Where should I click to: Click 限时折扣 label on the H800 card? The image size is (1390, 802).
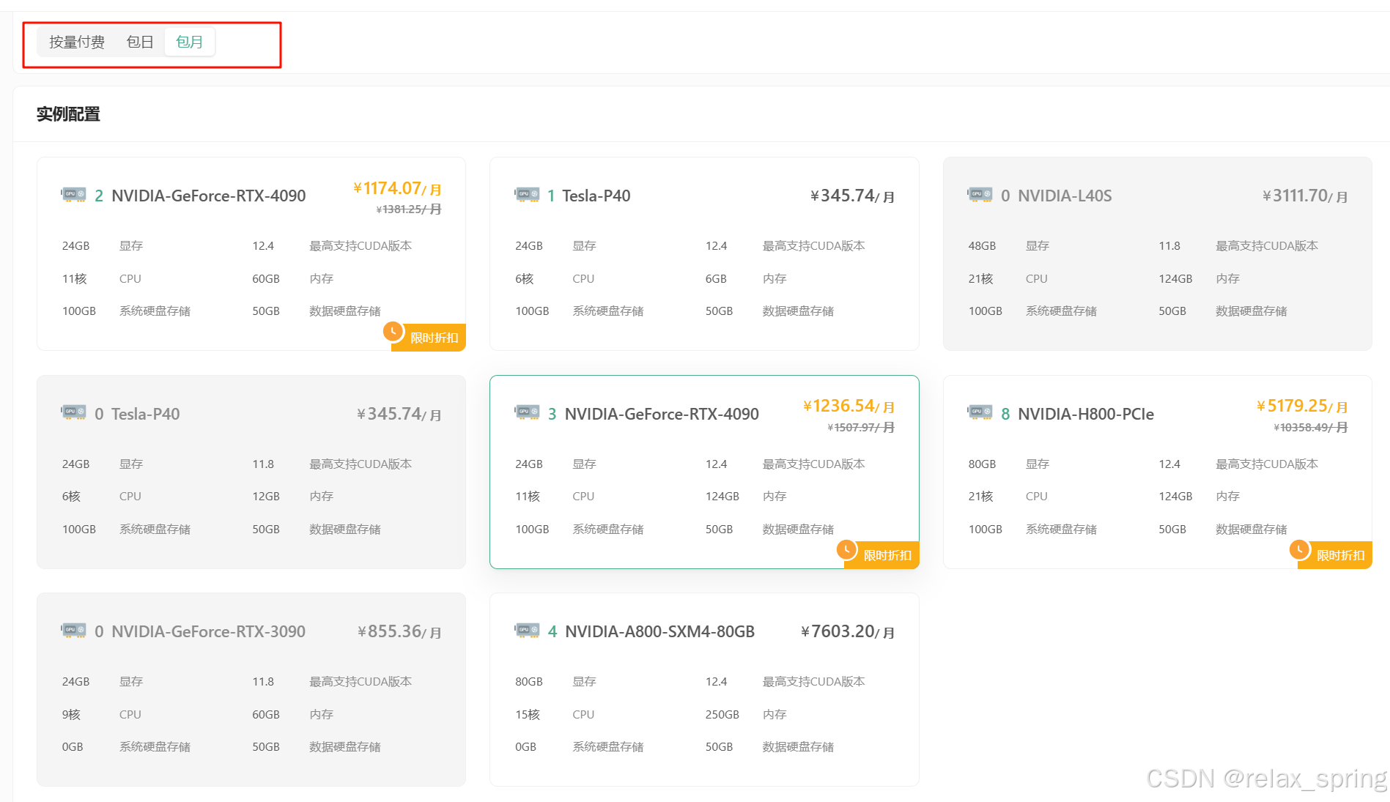click(x=1341, y=555)
